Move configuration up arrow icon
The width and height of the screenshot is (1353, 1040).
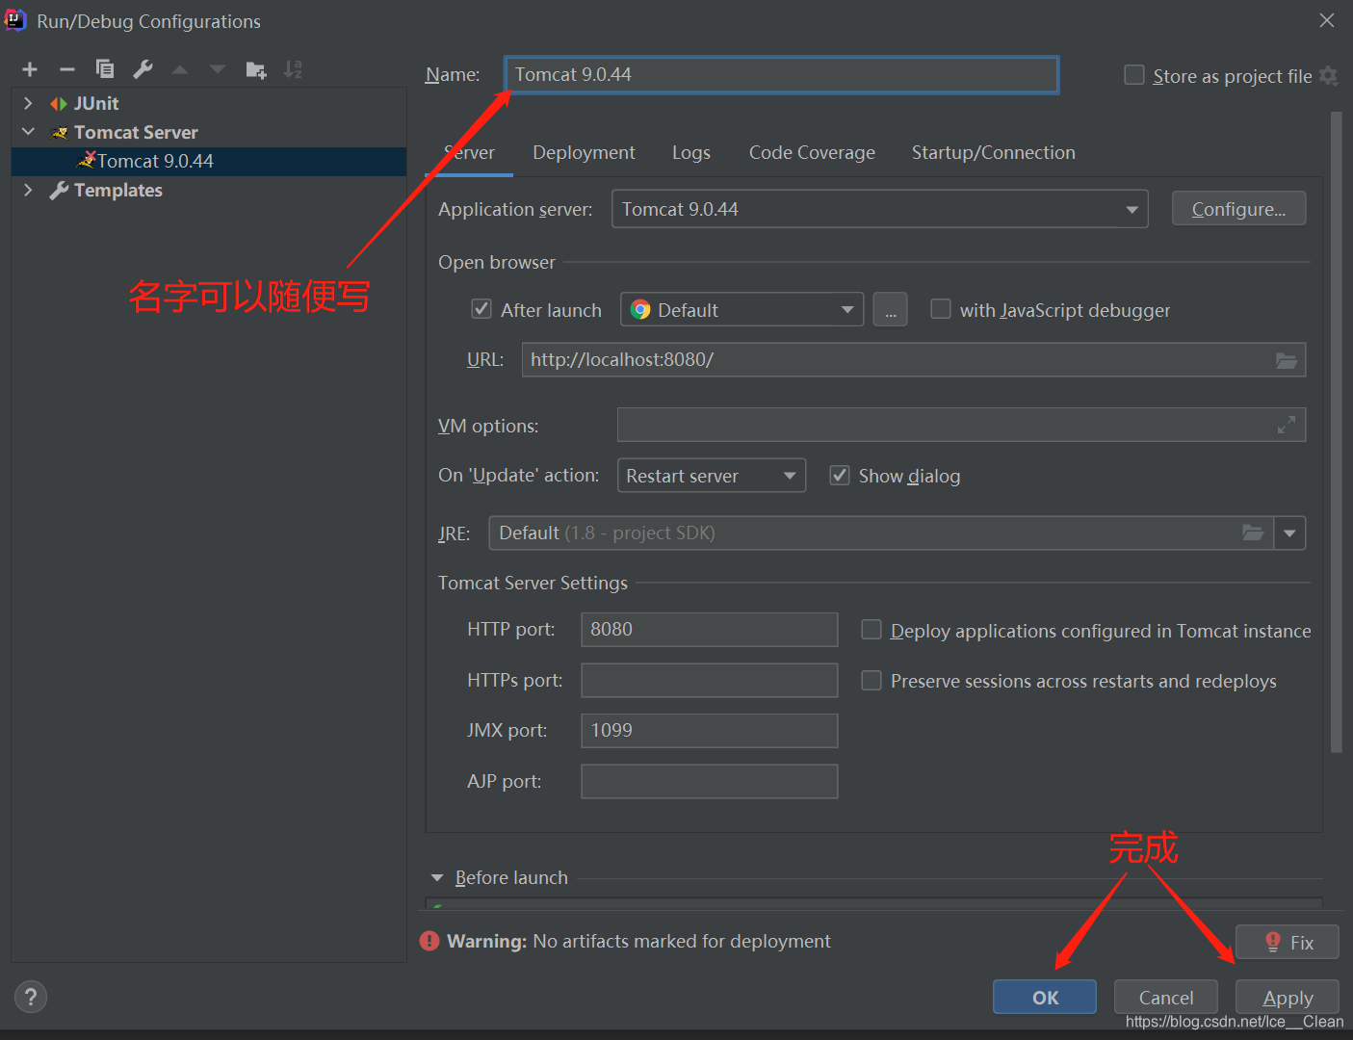[x=180, y=69]
